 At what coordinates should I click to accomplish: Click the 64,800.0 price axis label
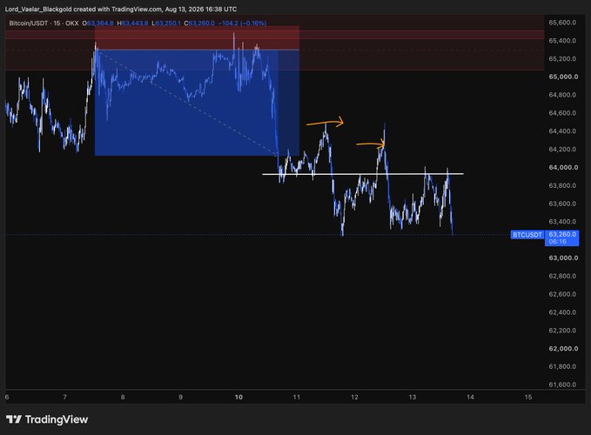pos(562,95)
